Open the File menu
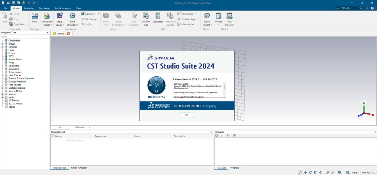This screenshot has width=377, height=175. 5,8
